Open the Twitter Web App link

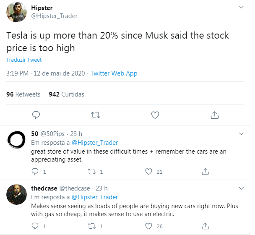(x=114, y=73)
